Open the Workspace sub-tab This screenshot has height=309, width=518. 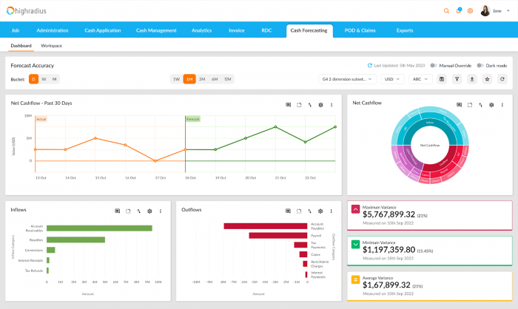click(52, 46)
